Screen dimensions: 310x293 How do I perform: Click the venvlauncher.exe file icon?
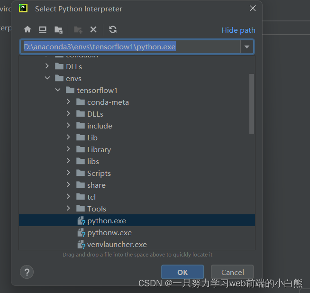click(x=81, y=244)
